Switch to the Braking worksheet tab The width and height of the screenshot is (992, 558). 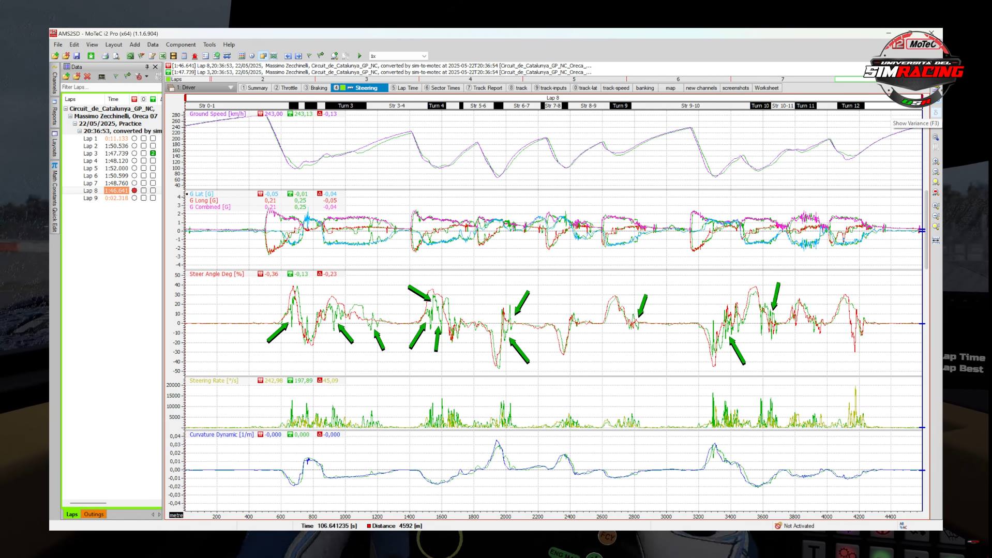(315, 88)
